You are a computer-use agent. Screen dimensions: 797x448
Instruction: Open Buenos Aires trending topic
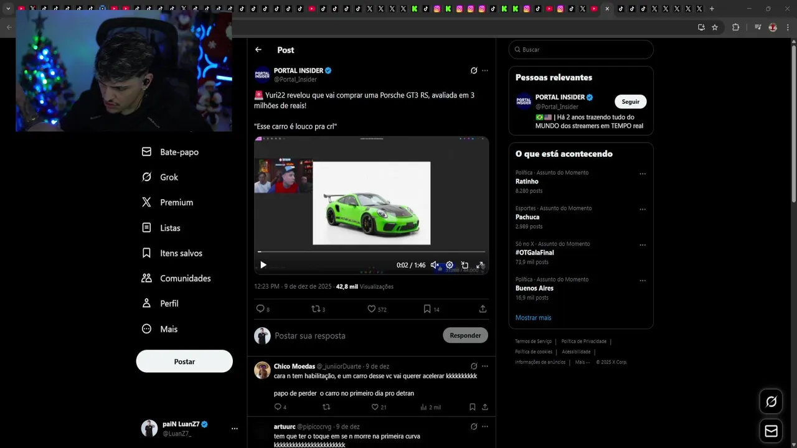534,288
